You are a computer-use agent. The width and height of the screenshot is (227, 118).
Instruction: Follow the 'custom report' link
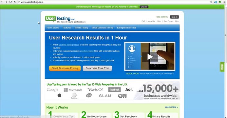pyautogui.click(x=87, y=51)
